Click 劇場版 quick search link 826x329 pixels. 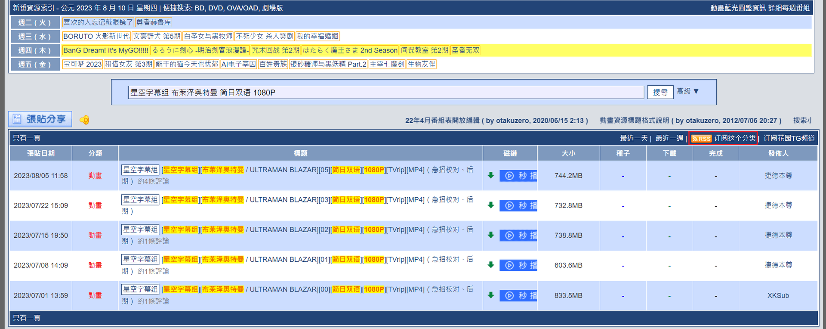coord(272,8)
